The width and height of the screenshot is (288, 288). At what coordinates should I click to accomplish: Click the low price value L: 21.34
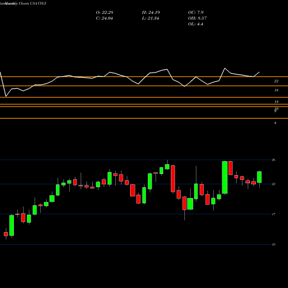click(x=150, y=18)
